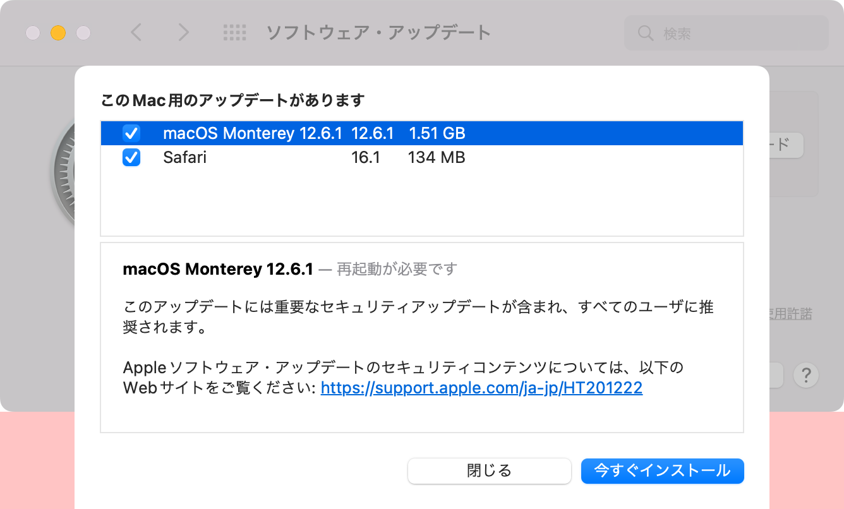Focus the 検索 search field

(x=726, y=33)
